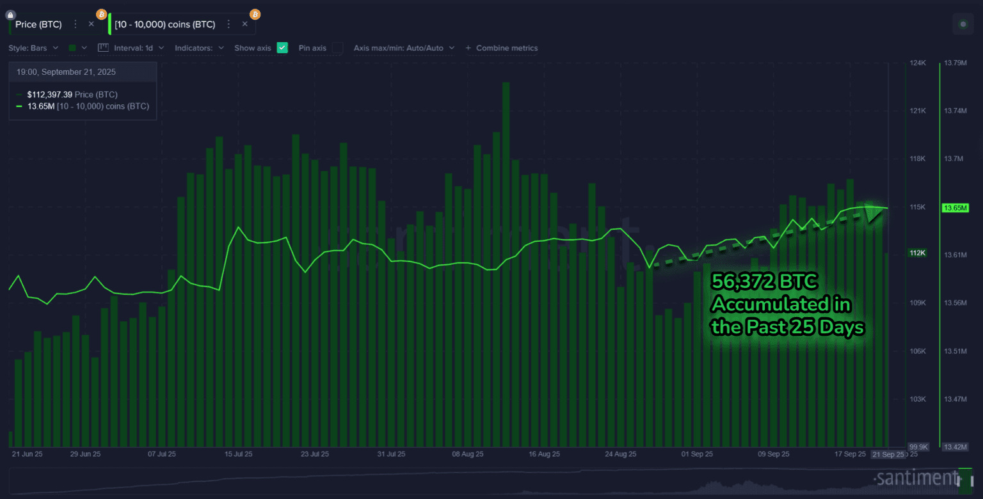Expand Axis max/min Auto/Auto dropdown
The height and width of the screenshot is (499, 983).
(x=404, y=48)
